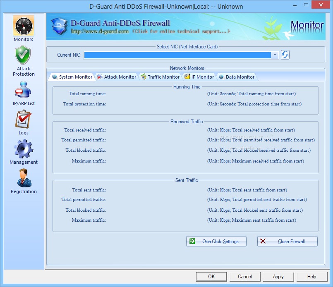The image size is (333, 287).
Task: Open the Registration person icon
Action: coord(24,178)
